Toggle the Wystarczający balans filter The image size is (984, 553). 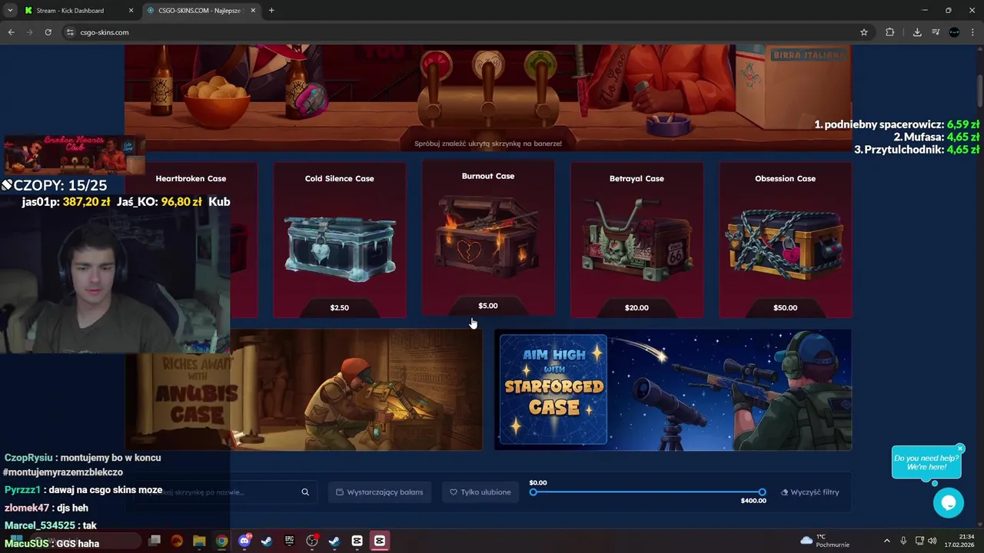pos(380,492)
